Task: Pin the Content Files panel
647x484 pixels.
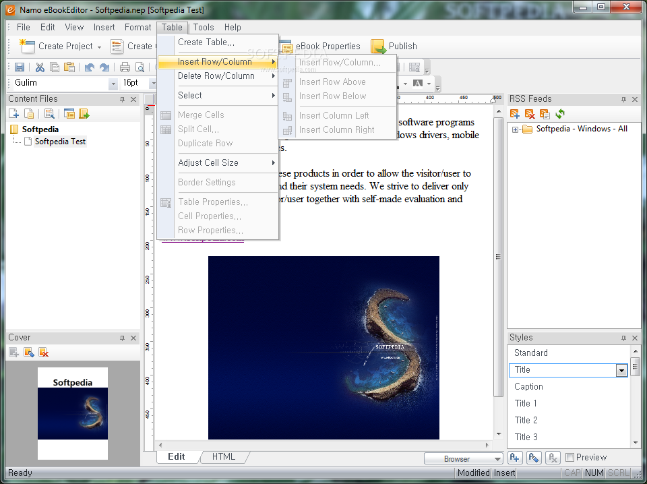Action: coord(122,100)
